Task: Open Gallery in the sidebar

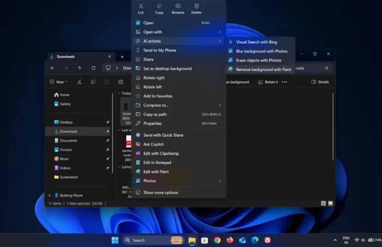Action: point(78,104)
